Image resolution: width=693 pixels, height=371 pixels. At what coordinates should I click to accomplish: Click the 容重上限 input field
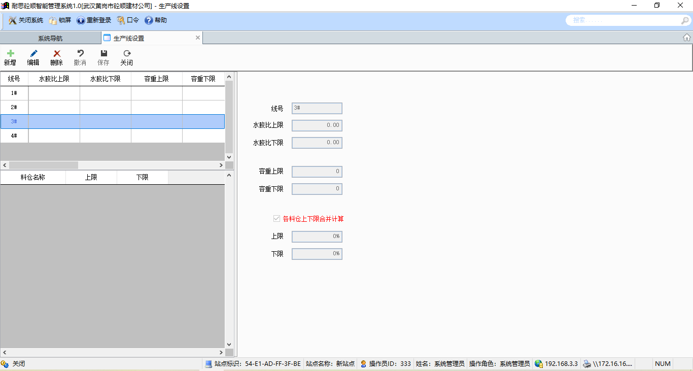pos(317,172)
